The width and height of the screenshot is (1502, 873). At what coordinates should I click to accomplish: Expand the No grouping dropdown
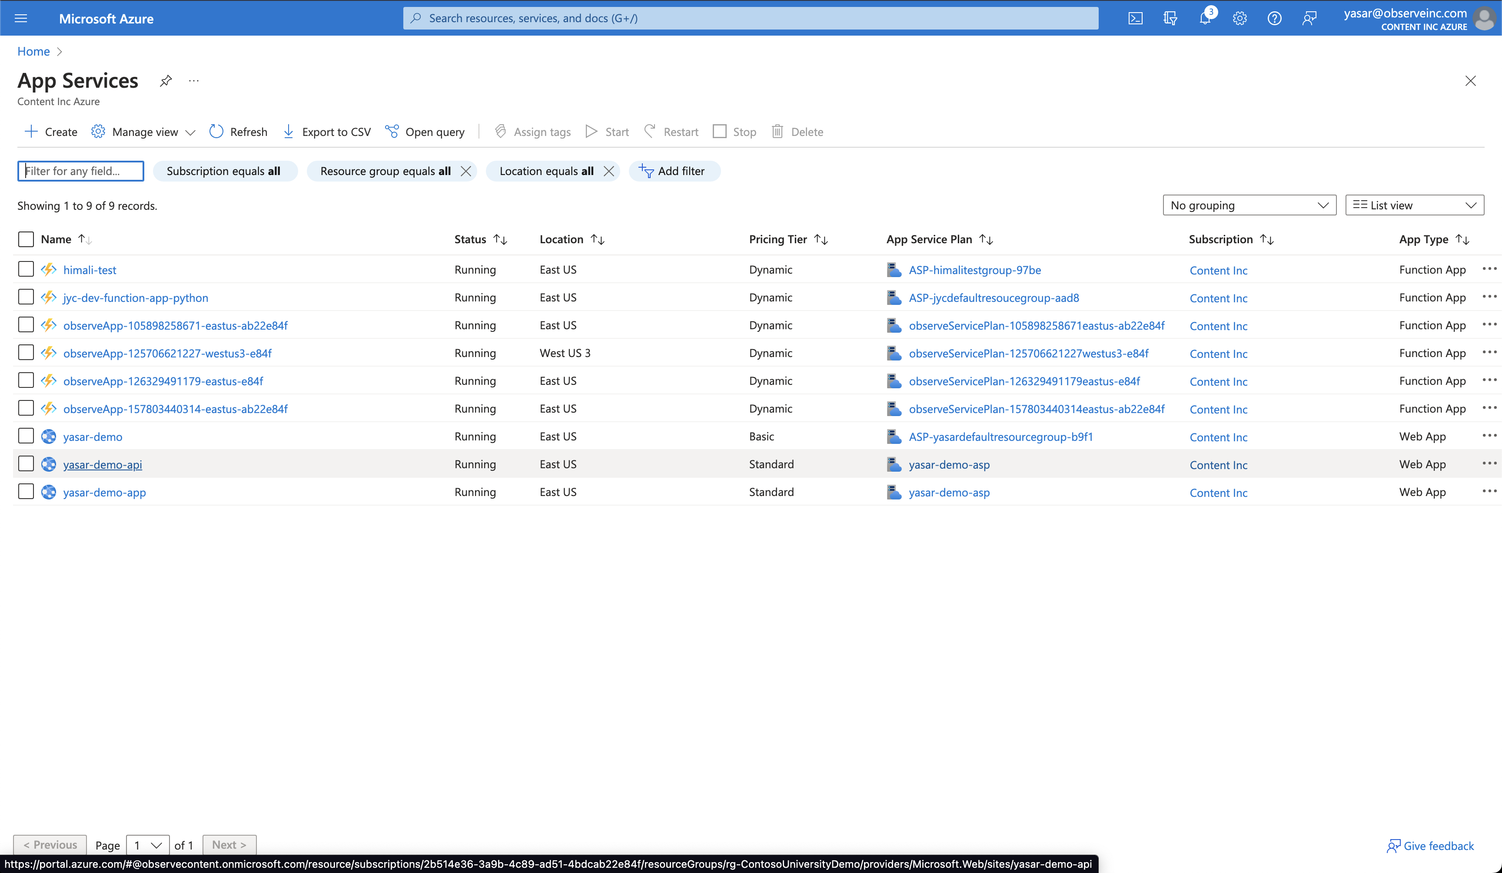tap(1249, 205)
